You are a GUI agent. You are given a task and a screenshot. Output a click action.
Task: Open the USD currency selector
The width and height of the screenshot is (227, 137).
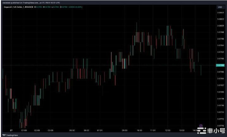219,7
